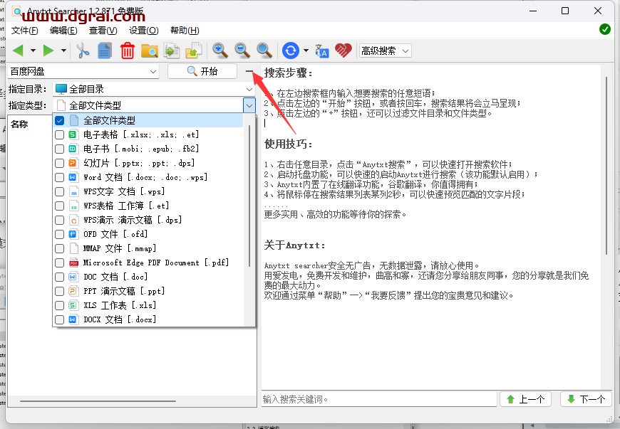Click the green forward arrow icon
Screen dimensions: 620x429
(x=48, y=51)
